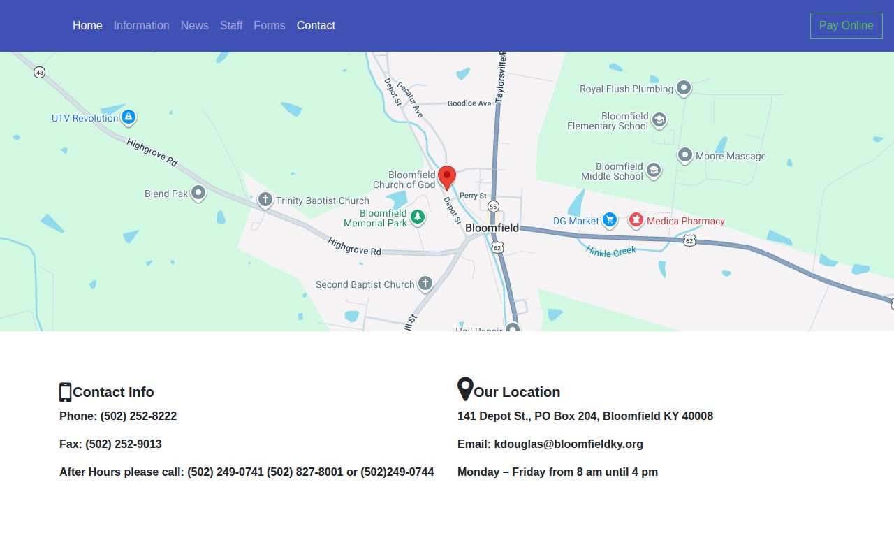Click the Pay Online button
This screenshot has height=559, width=894.
pyautogui.click(x=847, y=26)
